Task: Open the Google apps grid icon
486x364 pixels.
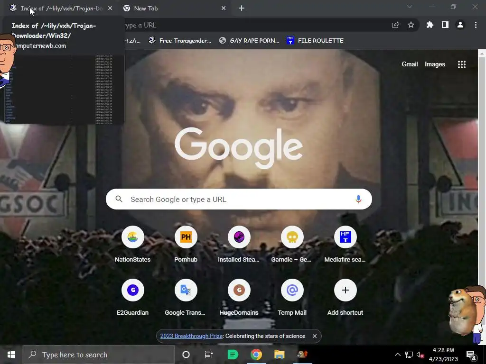Action: click(x=462, y=64)
